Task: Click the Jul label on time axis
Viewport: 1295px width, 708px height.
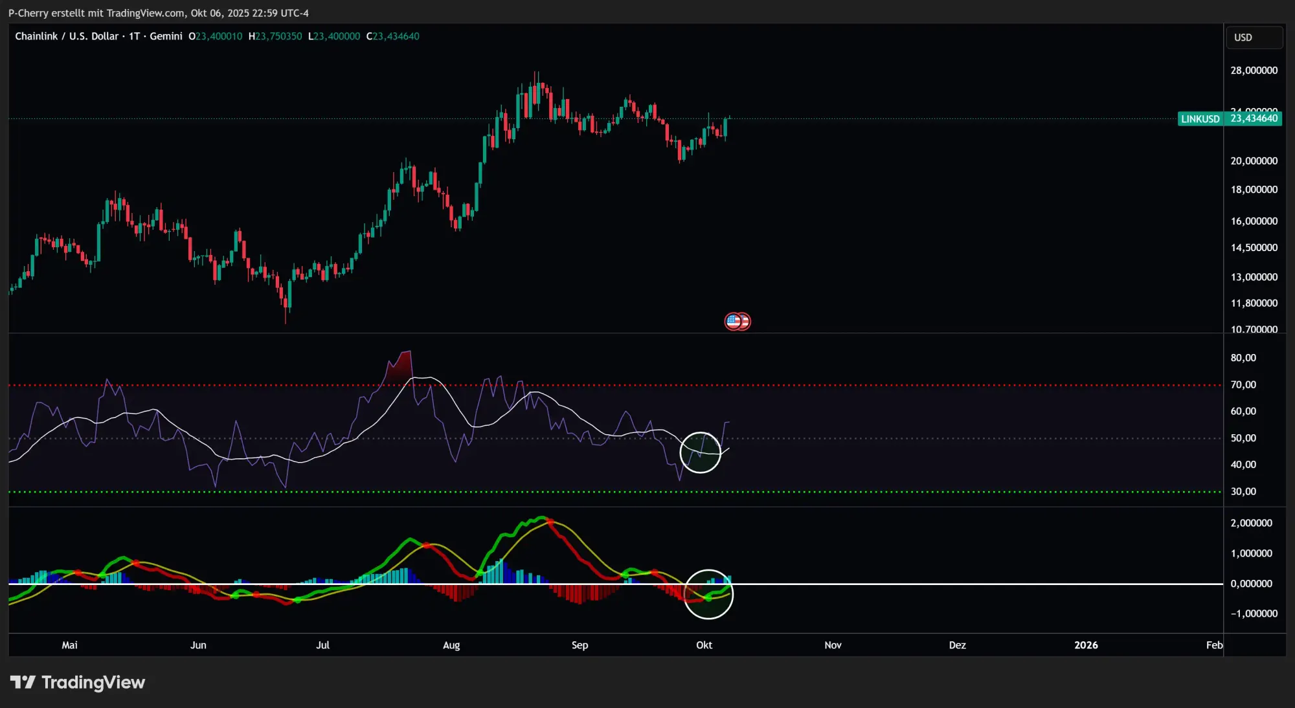Action: 322,645
